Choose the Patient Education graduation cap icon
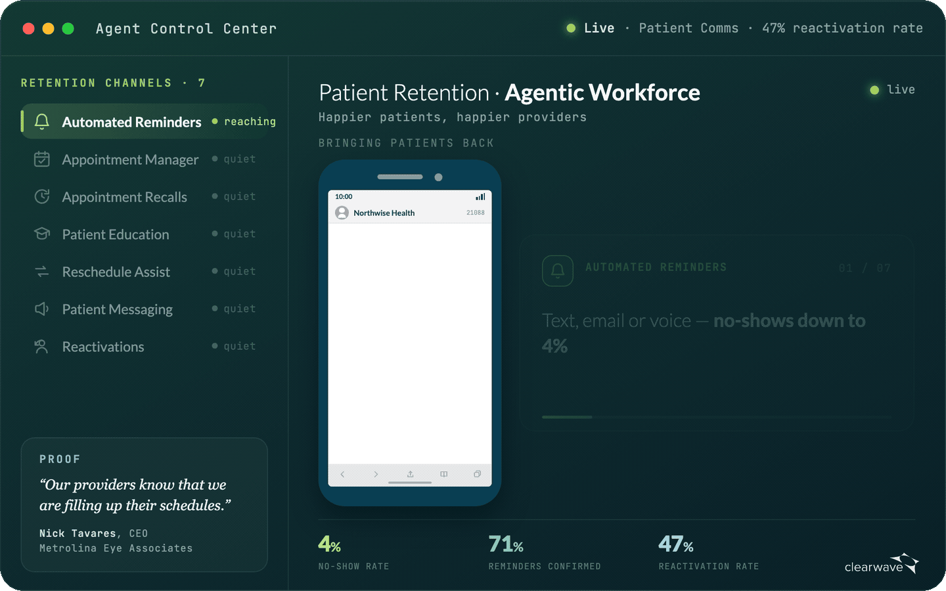 click(x=42, y=234)
